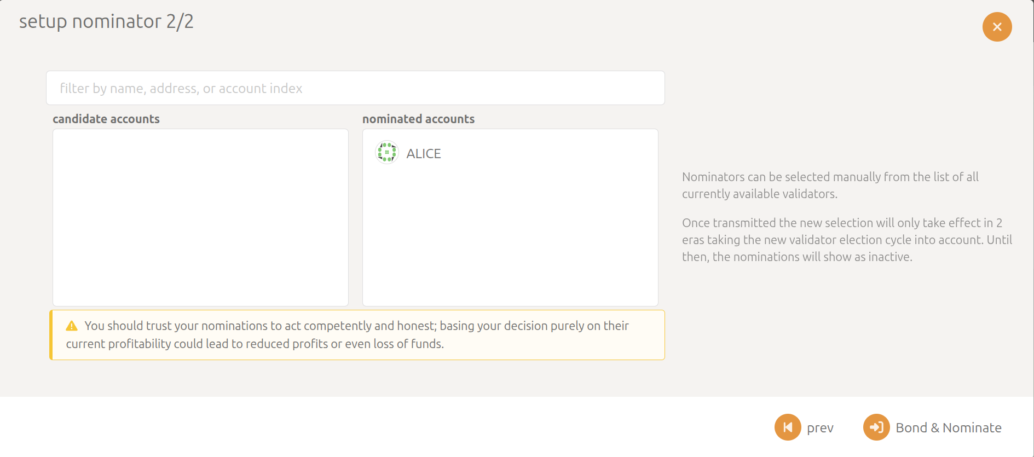The height and width of the screenshot is (457, 1034).
Task: Focus the filter by name or address field
Action: pos(355,88)
